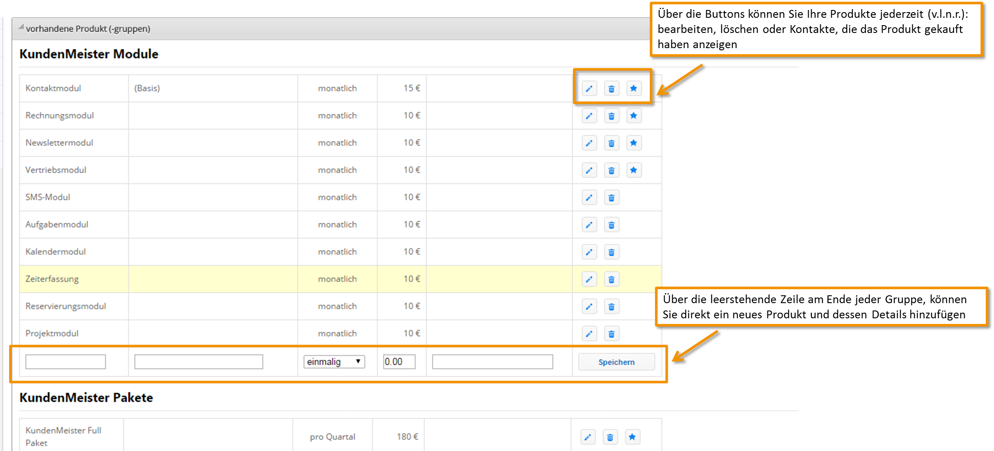Image resolution: width=994 pixels, height=451 pixels.
Task: Delete the Projektmodul product
Action: tap(611, 334)
